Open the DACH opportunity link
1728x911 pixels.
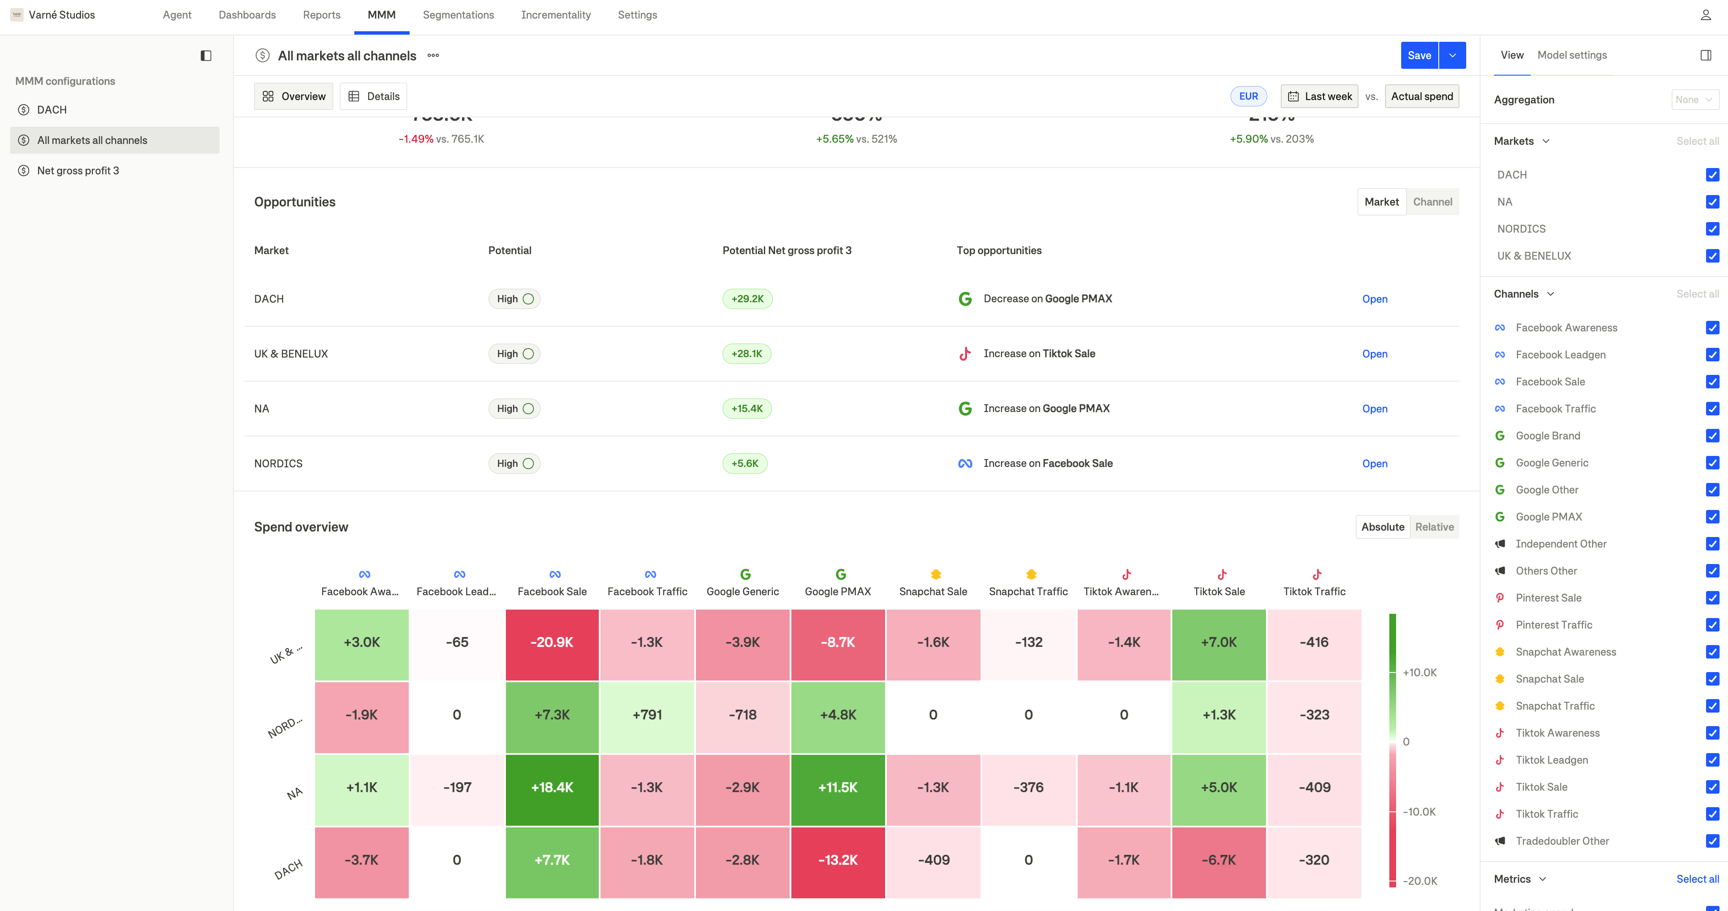click(x=1375, y=299)
